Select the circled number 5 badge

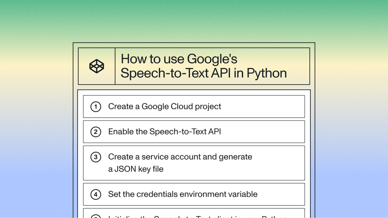(x=96, y=216)
